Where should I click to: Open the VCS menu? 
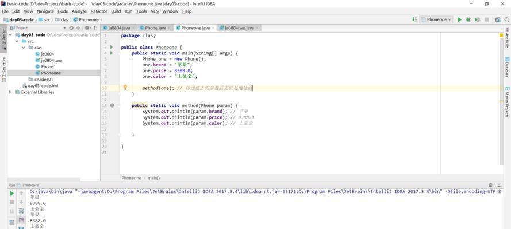(x=155, y=11)
